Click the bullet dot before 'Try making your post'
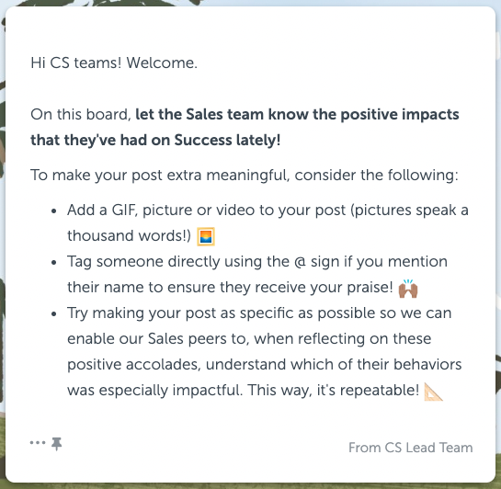The height and width of the screenshot is (489, 501). coord(53,314)
